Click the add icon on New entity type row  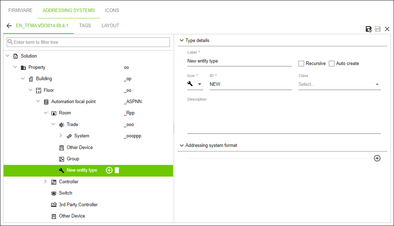109,170
